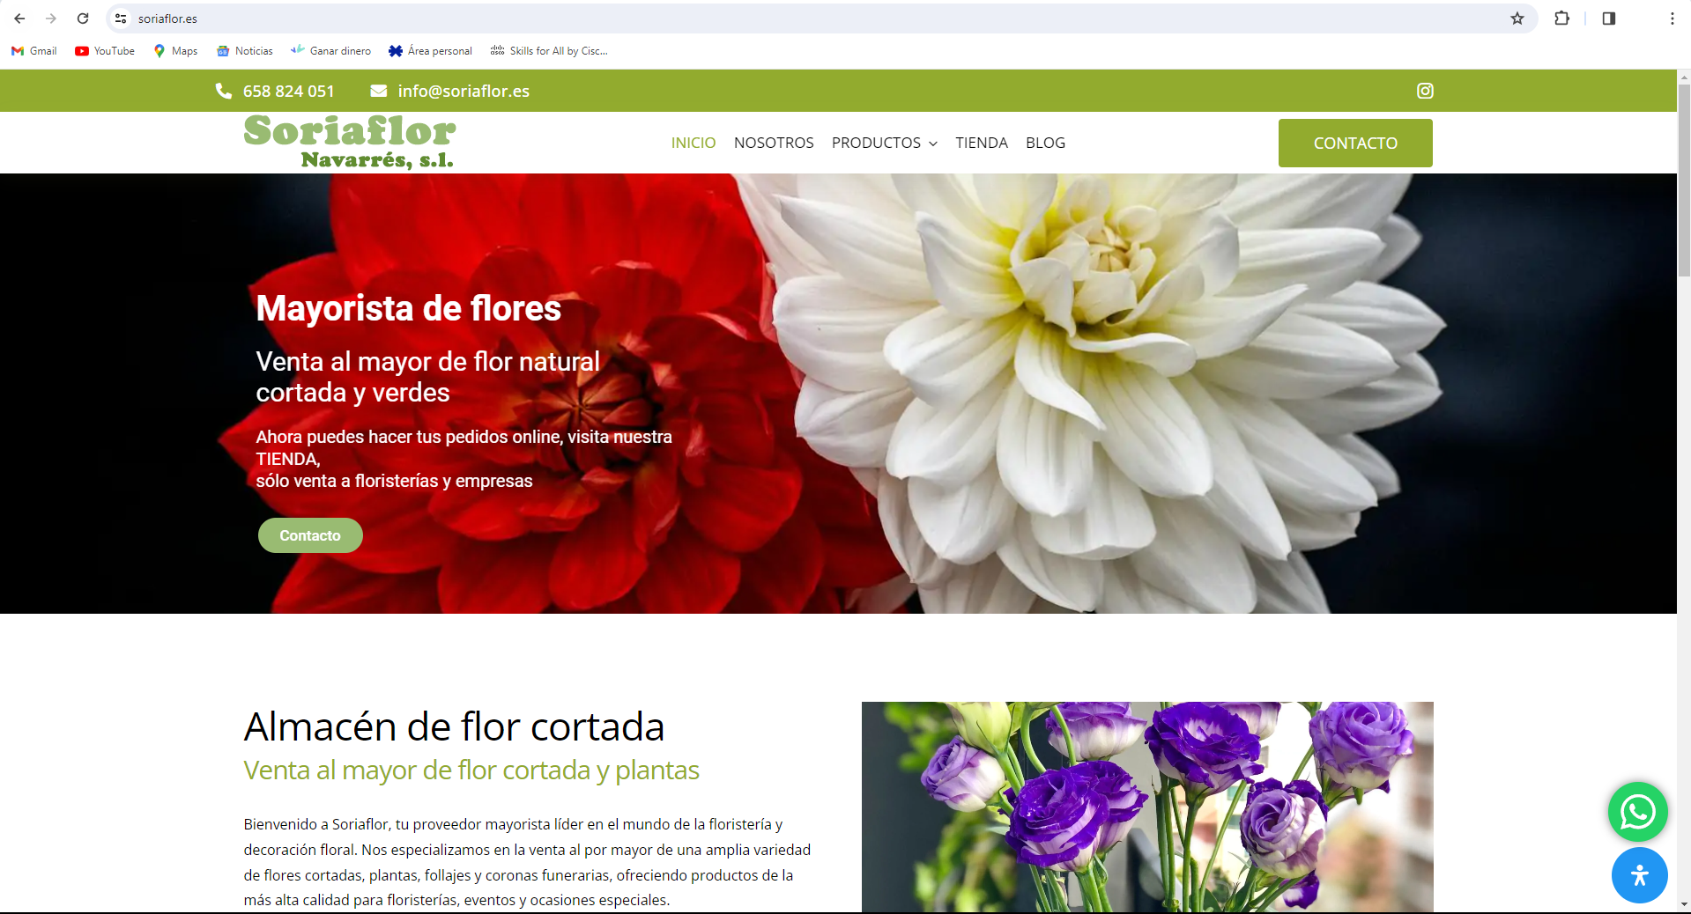Click the green CONTACTO header button
This screenshot has height=914, width=1691.
point(1355,143)
